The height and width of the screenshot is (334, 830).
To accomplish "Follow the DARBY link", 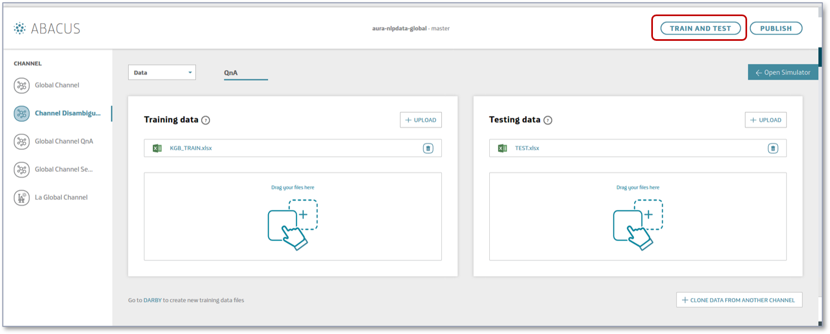I will tap(152, 300).
